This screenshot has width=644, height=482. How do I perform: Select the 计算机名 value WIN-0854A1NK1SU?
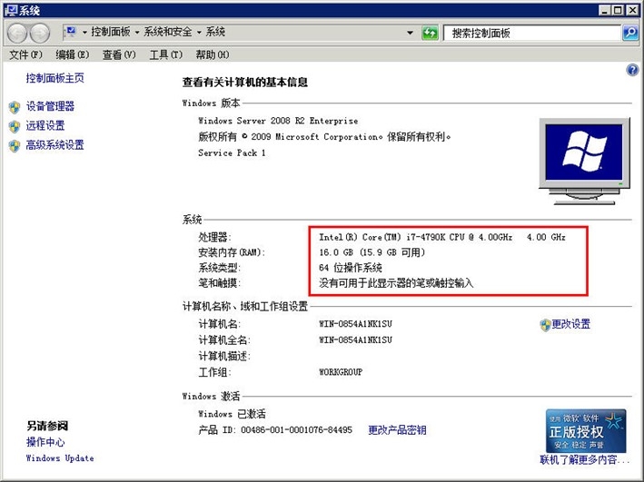356,324
